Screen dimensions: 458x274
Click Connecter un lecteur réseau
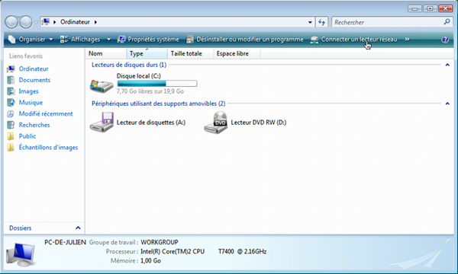tap(353, 40)
